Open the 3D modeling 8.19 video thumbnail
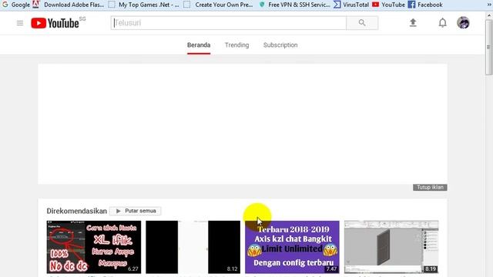Viewport: 493px width, 277px height. [391, 247]
